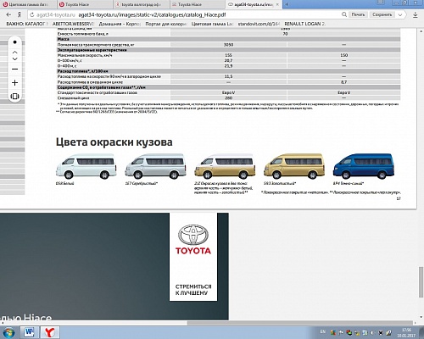The width and height of the screenshot is (424, 339).
Task: Open the 'standovit.com' bookmark
Action: point(259,24)
